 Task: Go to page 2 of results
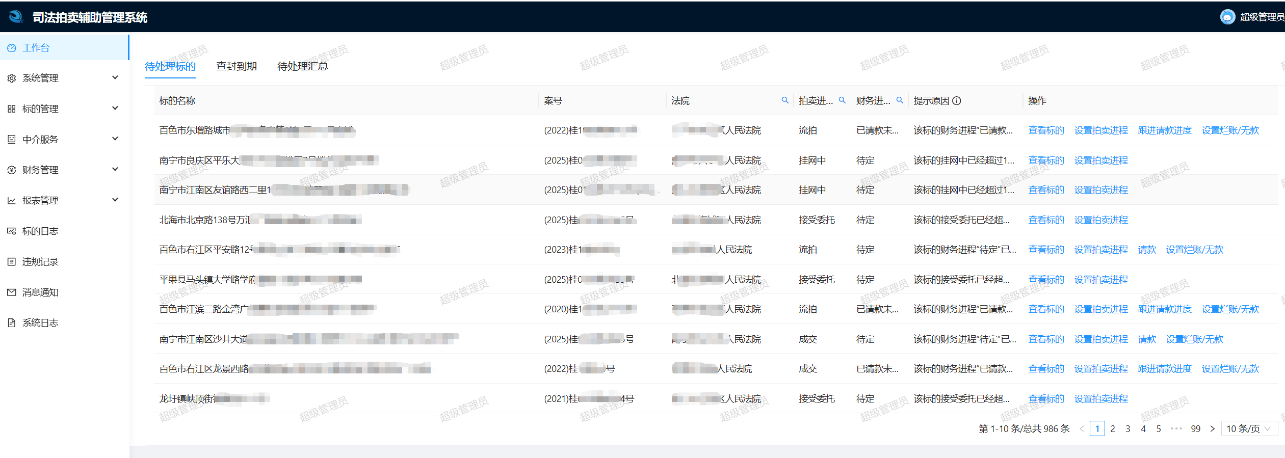point(1113,429)
